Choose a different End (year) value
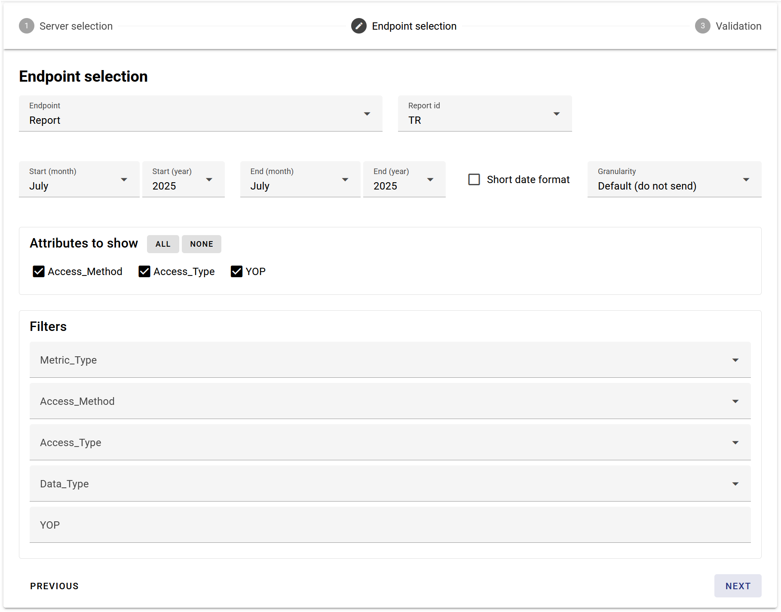Screen dimensions: 781x612 (404, 180)
